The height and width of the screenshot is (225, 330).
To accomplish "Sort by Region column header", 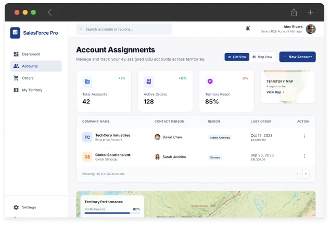I will 214,122.
